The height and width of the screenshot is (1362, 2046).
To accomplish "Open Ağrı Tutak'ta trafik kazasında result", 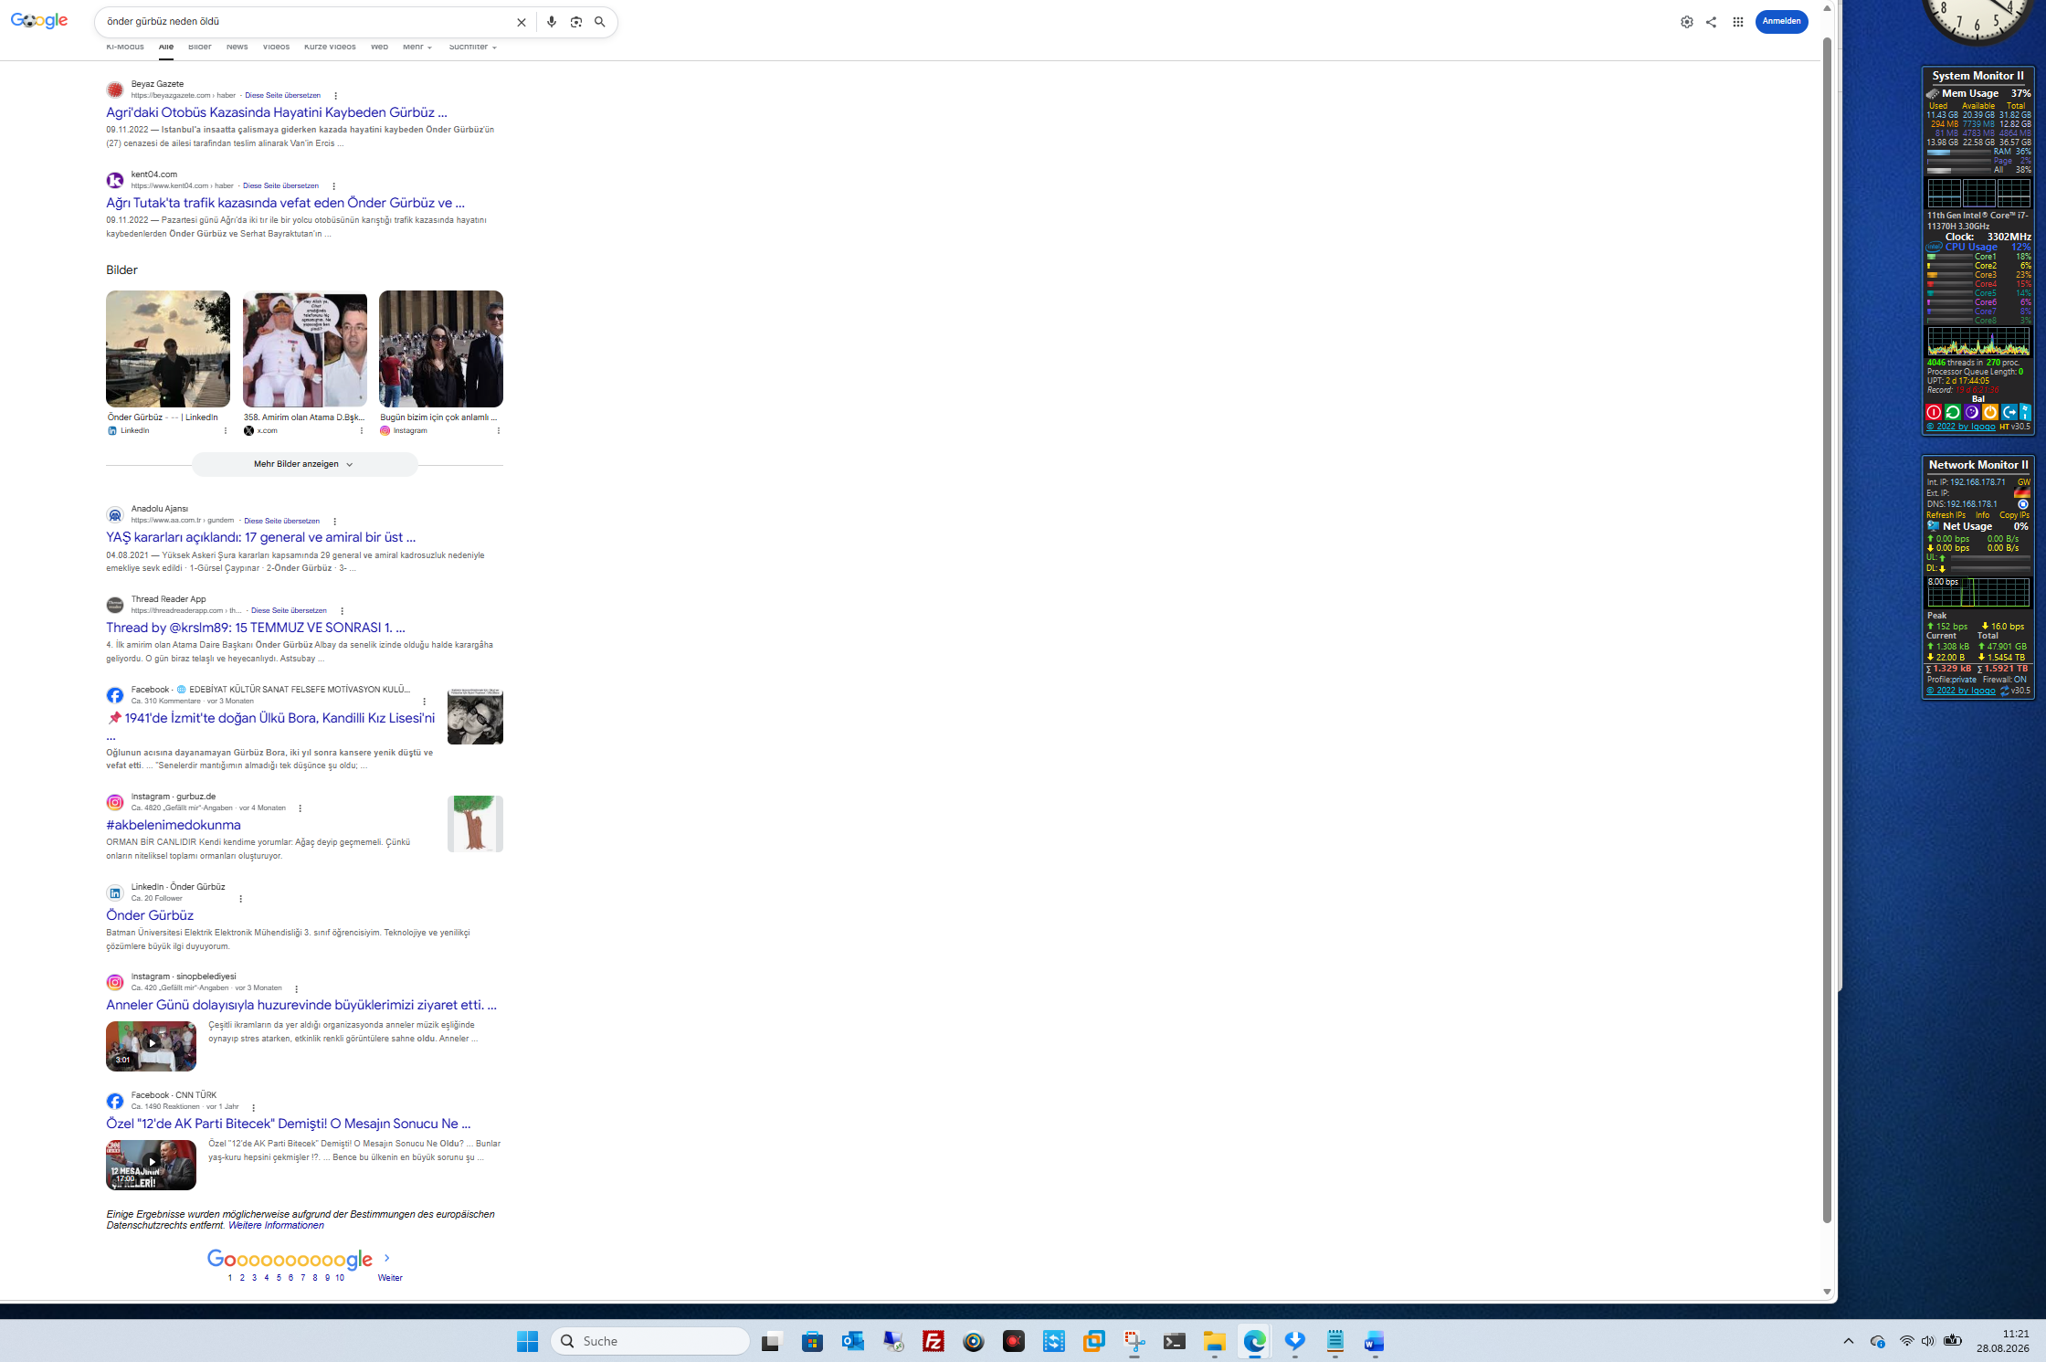I will coord(285,203).
